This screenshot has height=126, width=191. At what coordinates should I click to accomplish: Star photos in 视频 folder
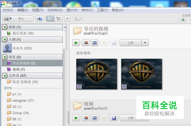(x=104, y=118)
